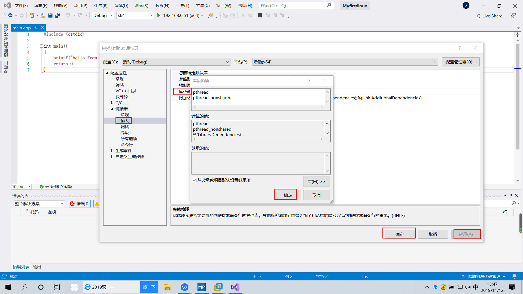Click the Navigate Backward arrow icon
Screen dimensions: 523x294
coord(10,16)
